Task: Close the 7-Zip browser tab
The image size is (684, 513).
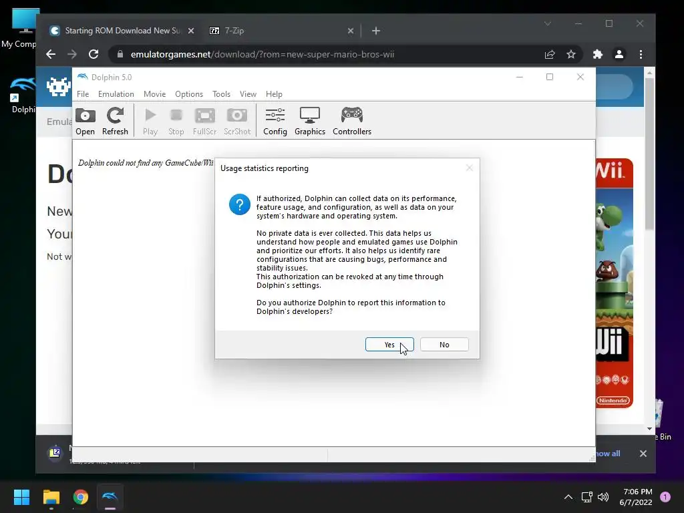Action: [x=350, y=31]
